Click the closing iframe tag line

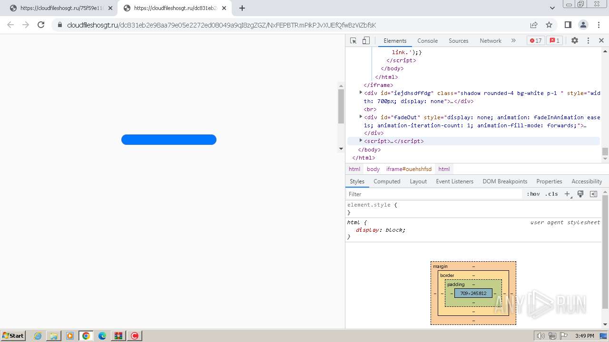(x=378, y=85)
